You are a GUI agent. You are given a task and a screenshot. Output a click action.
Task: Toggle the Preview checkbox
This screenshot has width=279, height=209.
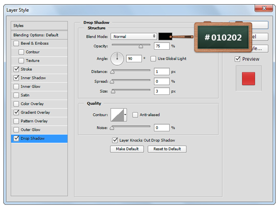[238, 59]
